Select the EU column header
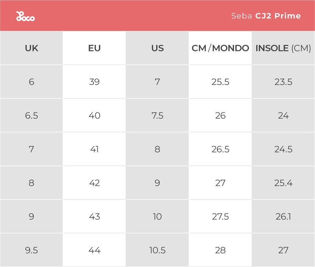 pos(94,48)
